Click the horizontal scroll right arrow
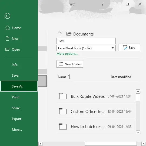The image size is (146, 146). (144, 144)
